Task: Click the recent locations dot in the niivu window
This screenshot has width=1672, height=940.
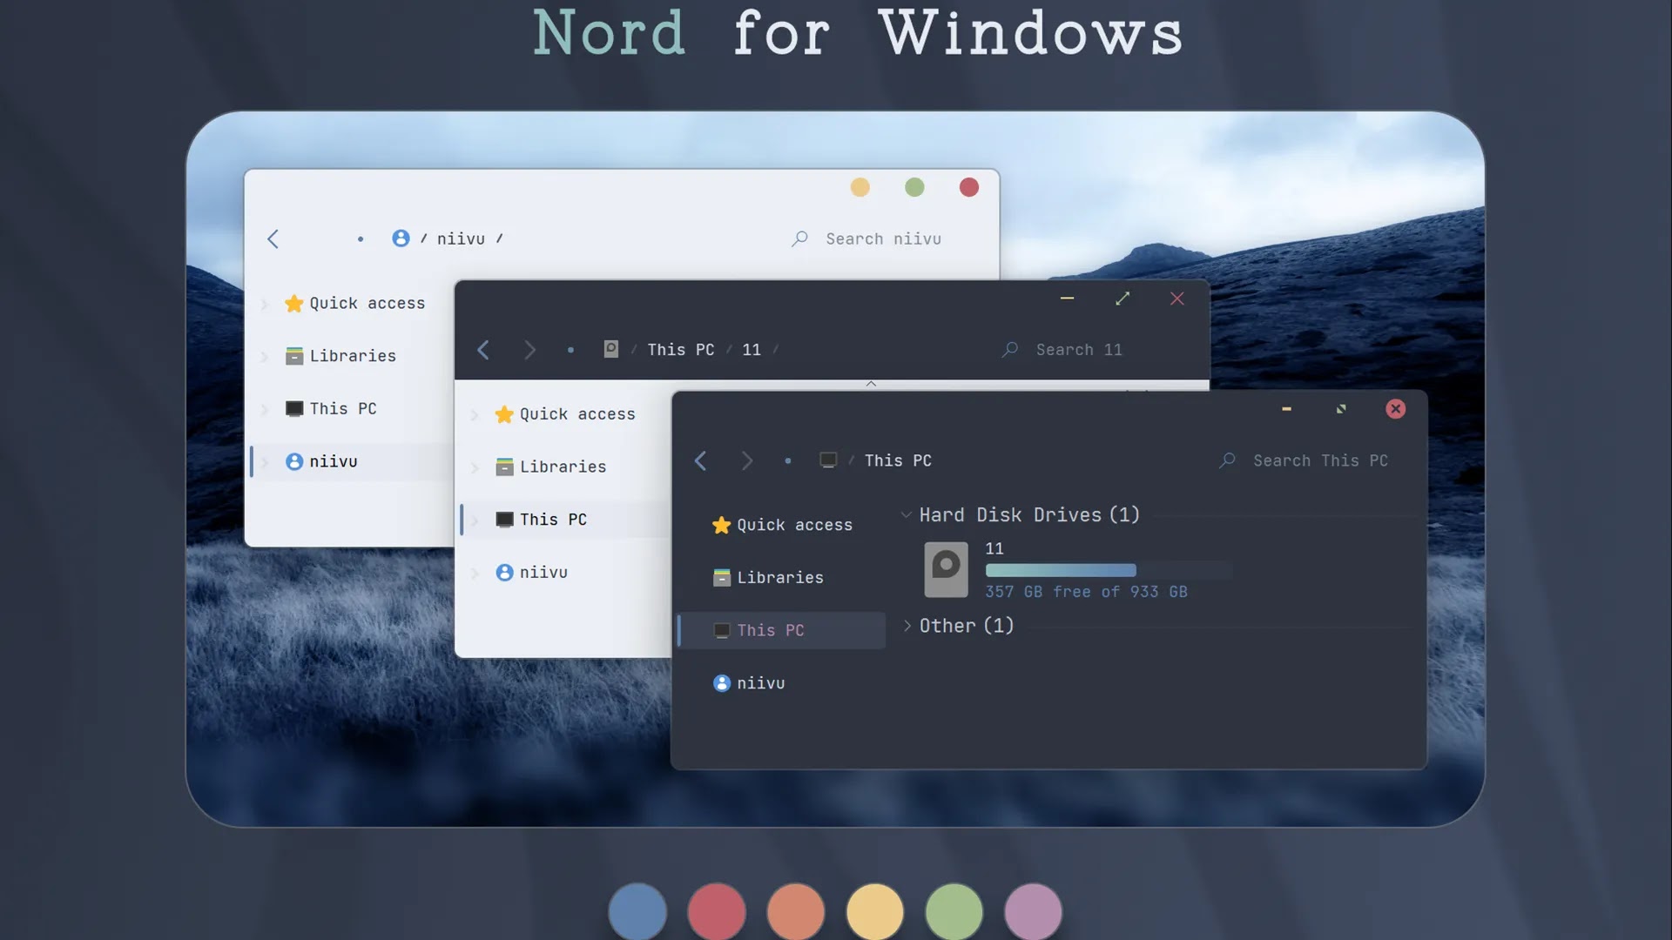Action: click(x=361, y=238)
